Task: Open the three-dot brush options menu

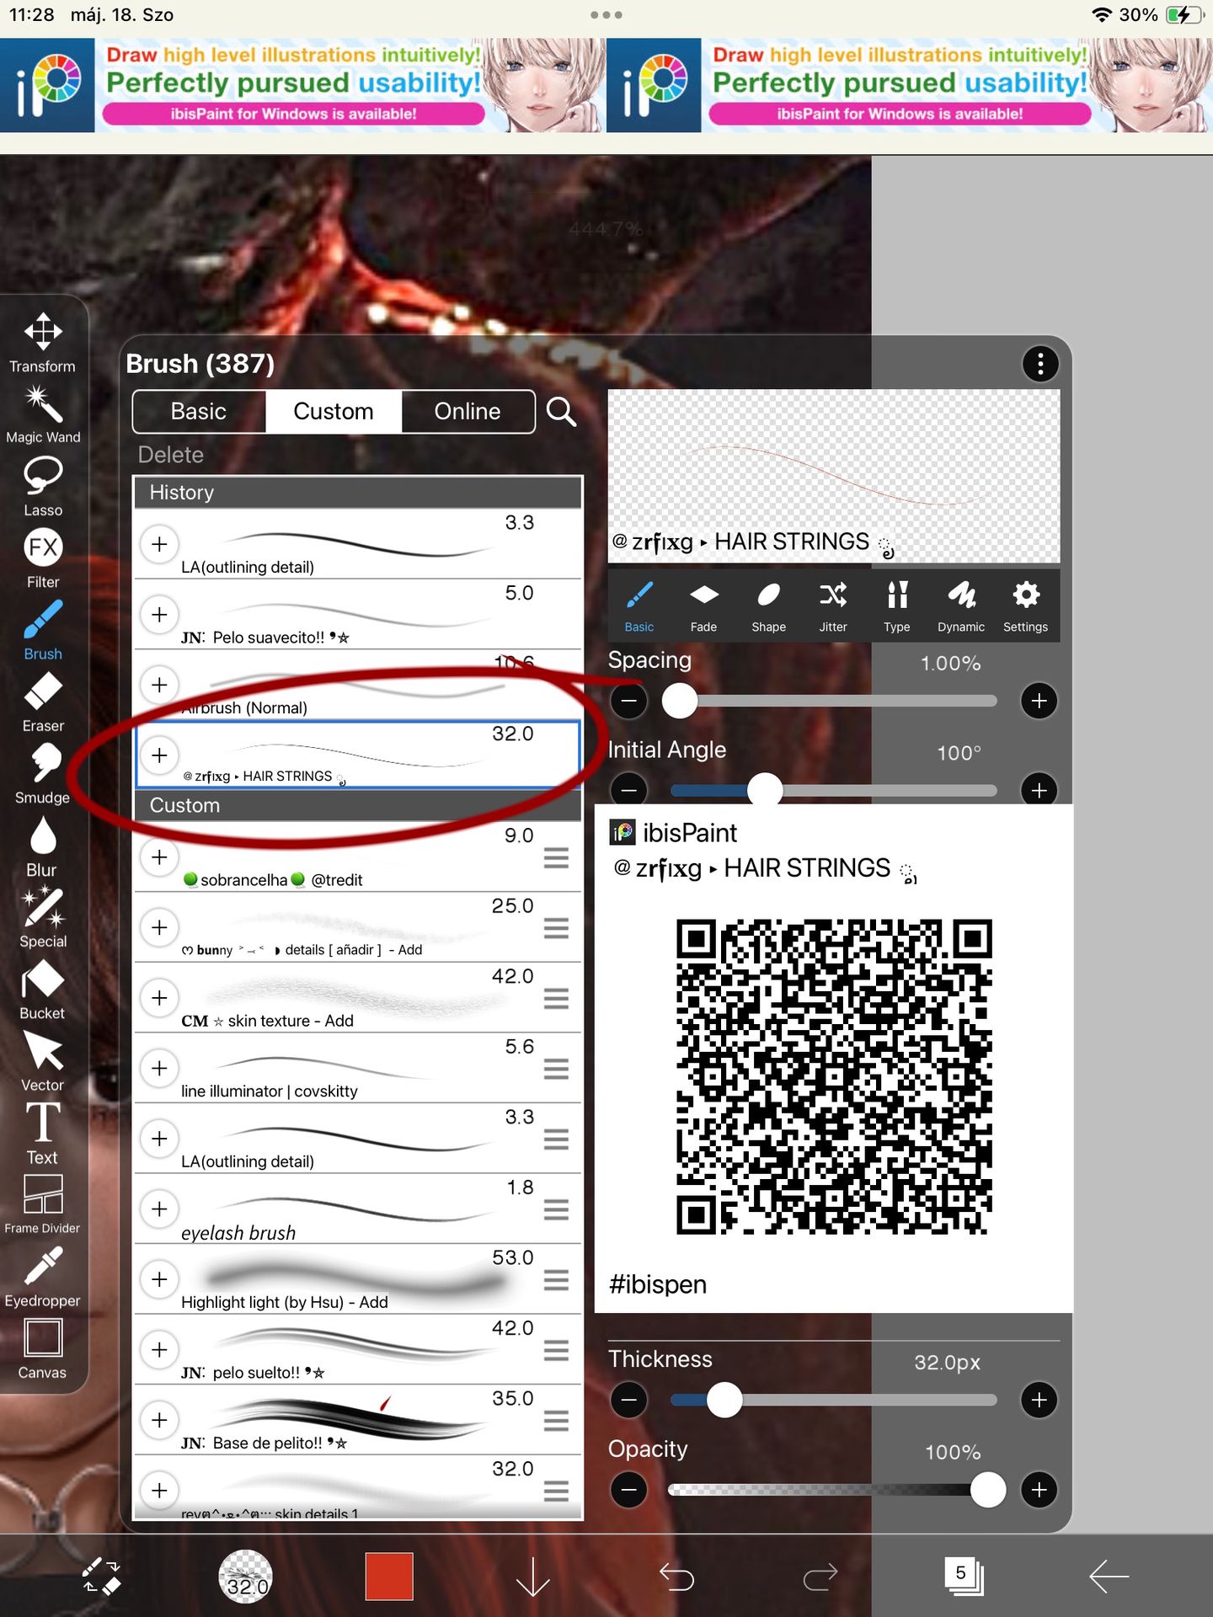Action: pyautogui.click(x=1040, y=364)
